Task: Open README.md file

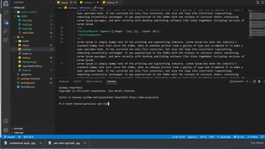Action: (x=27, y=87)
